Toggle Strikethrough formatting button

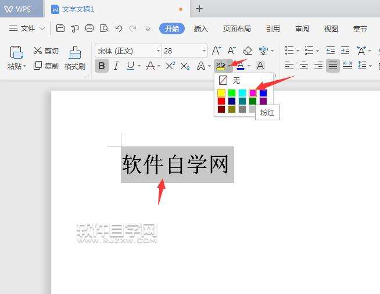(x=150, y=66)
